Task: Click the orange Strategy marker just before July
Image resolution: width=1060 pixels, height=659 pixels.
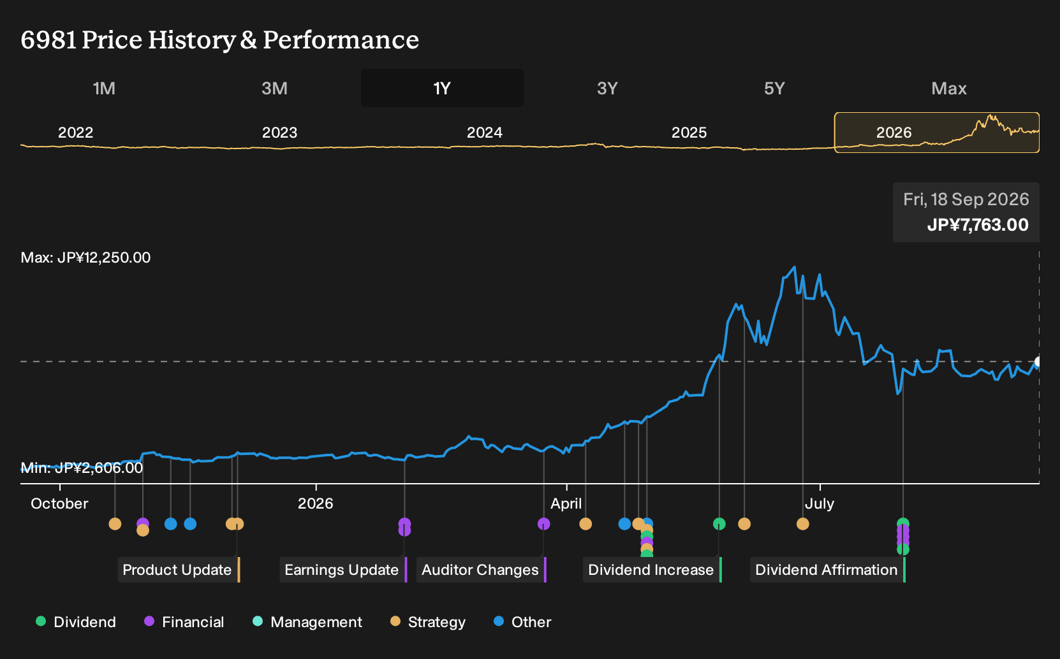Action: coord(803,524)
